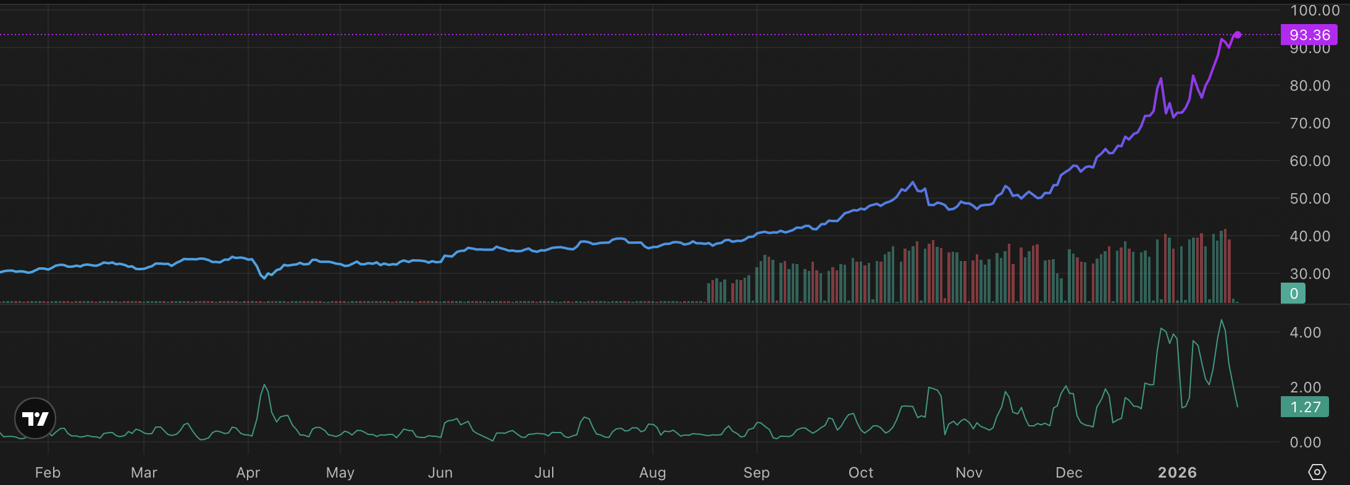The width and height of the screenshot is (1350, 485).
Task: Click the purple last-price dot marker
Action: click(1238, 35)
